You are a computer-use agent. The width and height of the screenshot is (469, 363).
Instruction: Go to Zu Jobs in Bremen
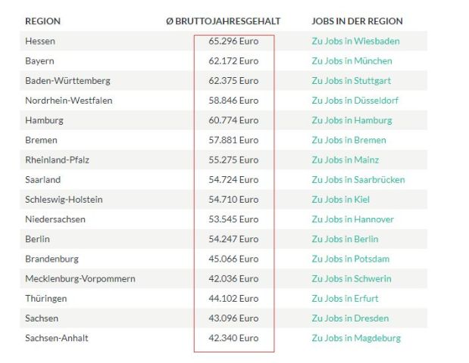tap(349, 140)
